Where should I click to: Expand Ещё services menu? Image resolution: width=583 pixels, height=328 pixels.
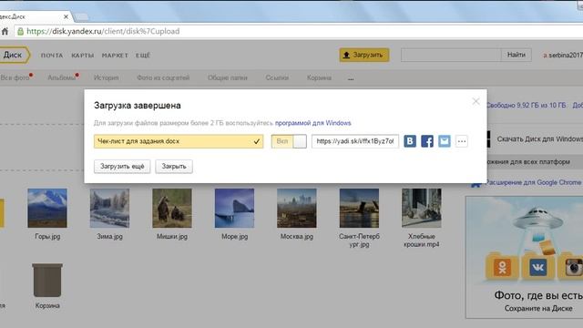pyautogui.click(x=143, y=56)
